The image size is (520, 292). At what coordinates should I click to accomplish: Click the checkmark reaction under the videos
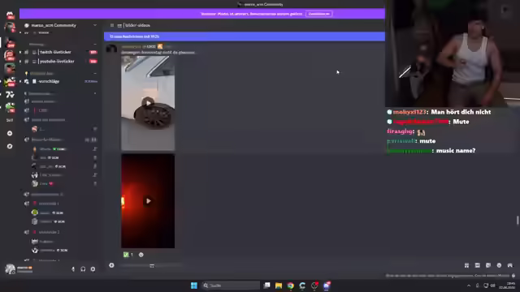128,255
